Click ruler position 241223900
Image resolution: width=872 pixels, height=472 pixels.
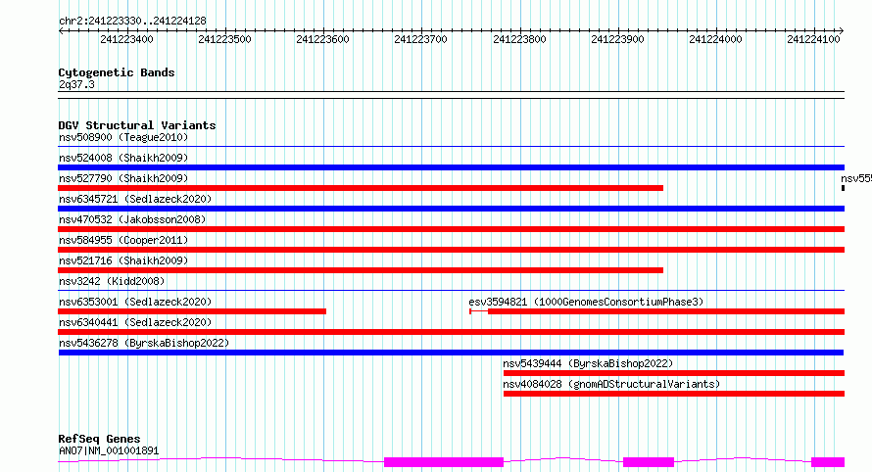coord(617,39)
